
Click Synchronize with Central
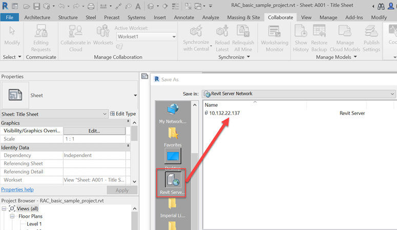click(x=196, y=38)
